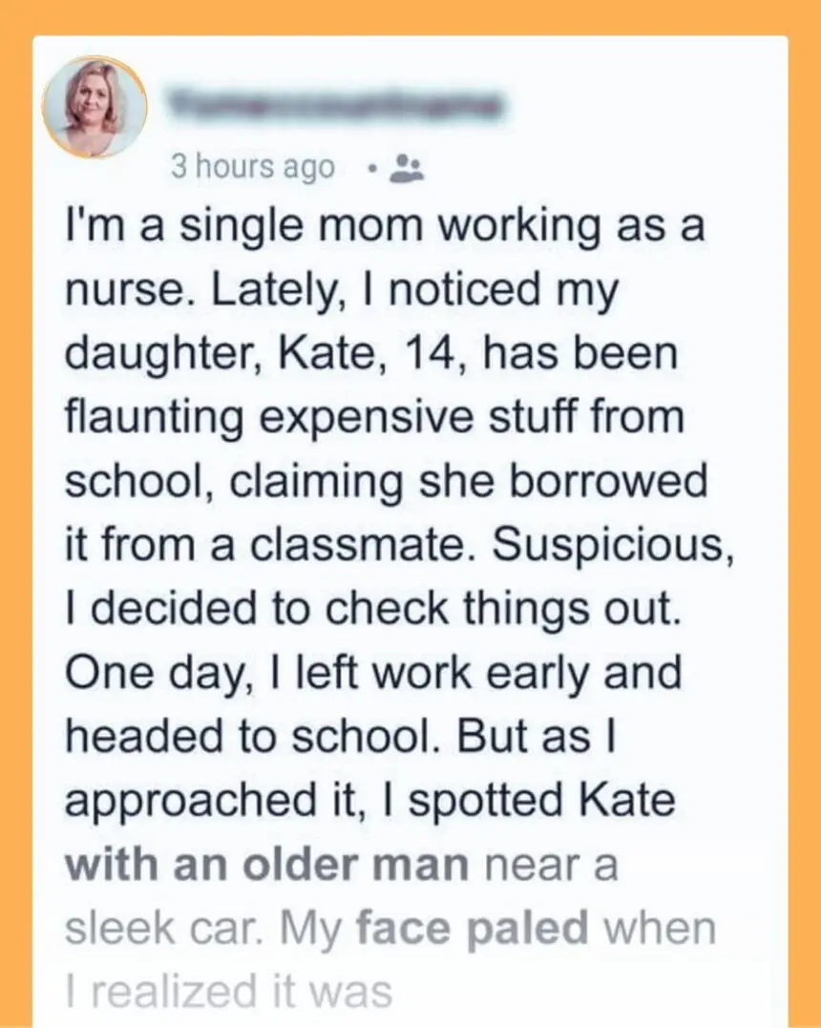Click the dot separator beside the timestamp
The width and height of the screenshot is (821, 1028).
(x=371, y=168)
